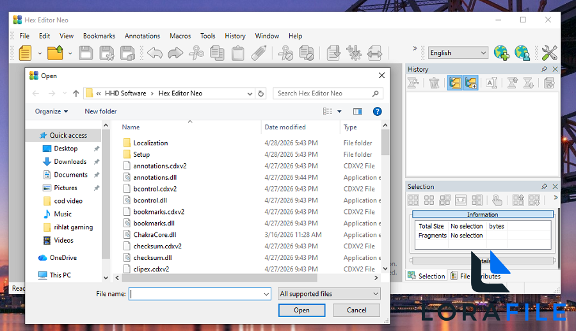Click the New folder button
This screenshot has width=576, height=331.
[100, 111]
